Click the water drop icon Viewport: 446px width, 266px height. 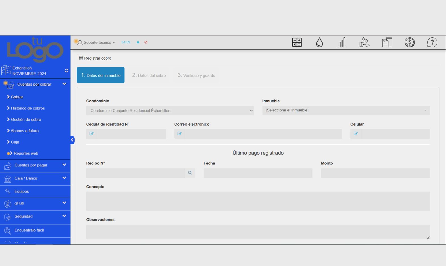(319, 43)
